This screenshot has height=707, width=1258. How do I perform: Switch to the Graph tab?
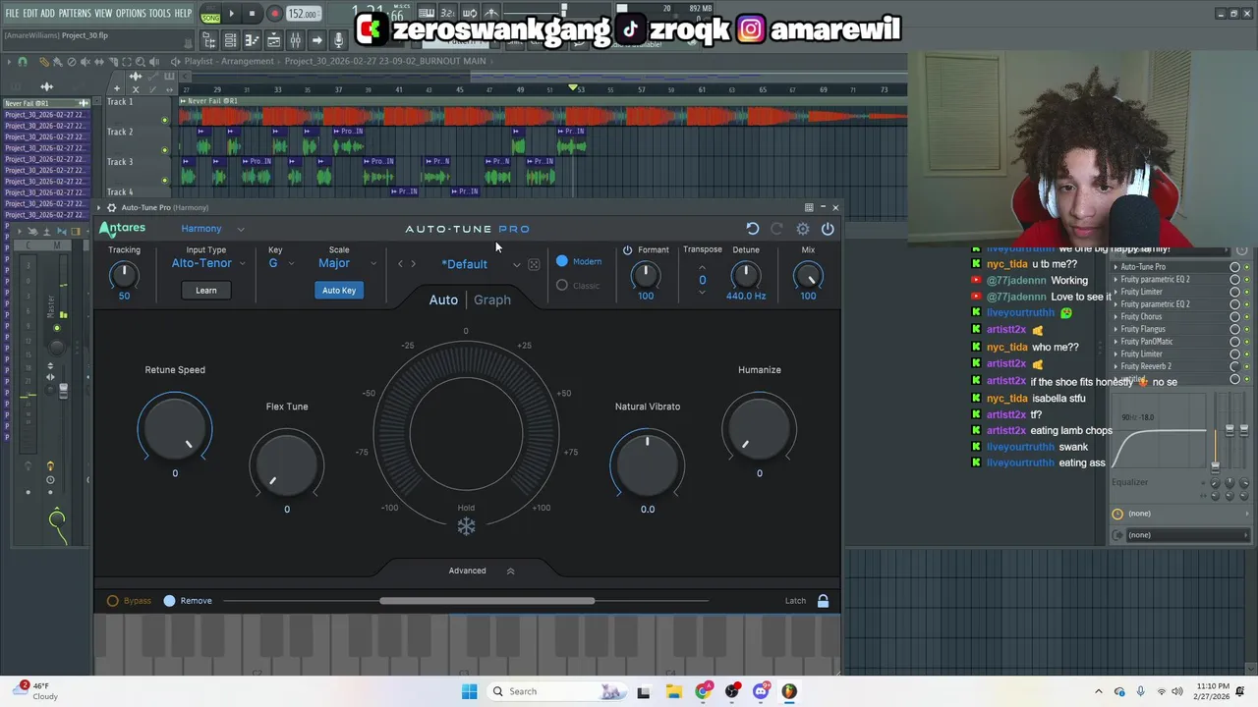click(x=492, y=299)
